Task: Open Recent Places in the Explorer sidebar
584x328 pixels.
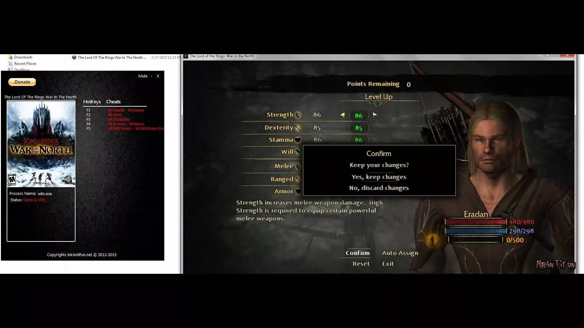Action: (25, 64)
